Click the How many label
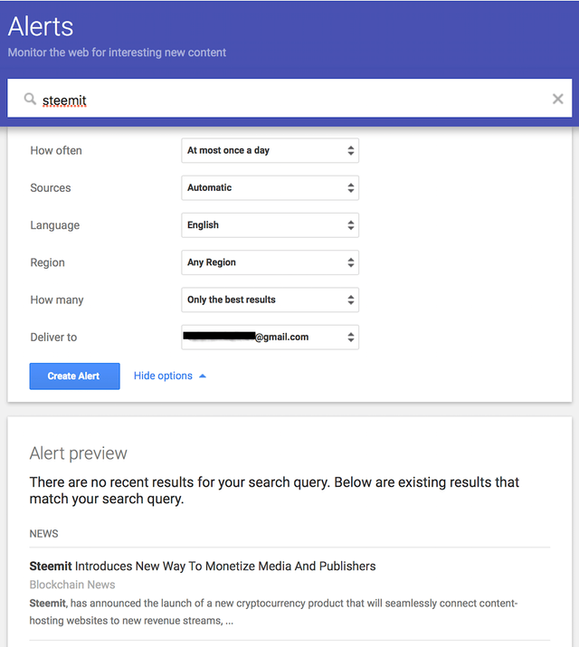Image resolution: width=579 pixels, height=647 pixels. pyautogui.click(x=57, y=300)
